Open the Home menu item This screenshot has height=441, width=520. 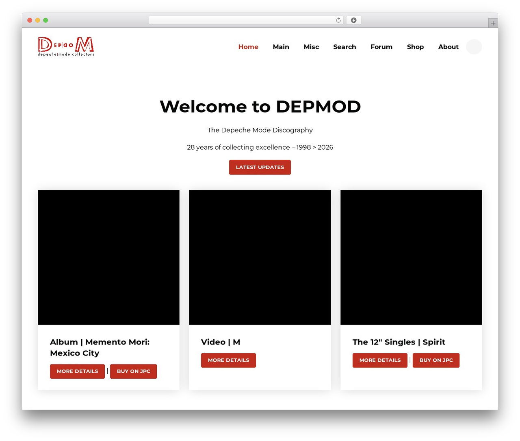pyautogui.click(x=248, y=47)
